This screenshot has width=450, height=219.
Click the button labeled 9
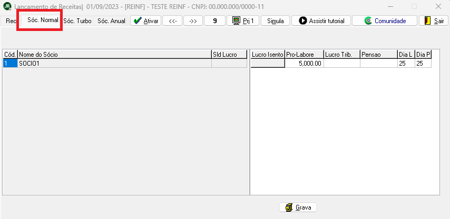tap(214, 21)
